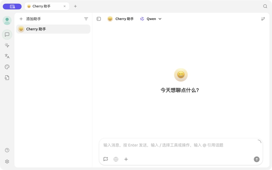Open a new tab with plus icon
The image size is (272, 170).
tap(75, 6)
